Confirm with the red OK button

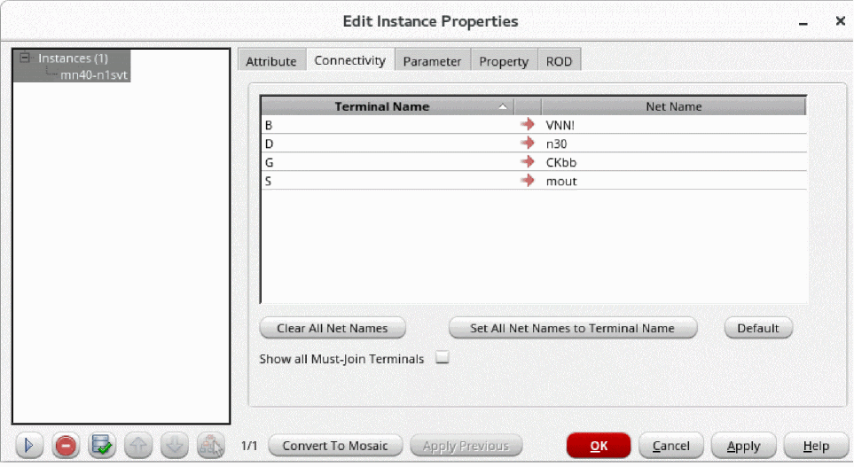click(x=599, y=446)
